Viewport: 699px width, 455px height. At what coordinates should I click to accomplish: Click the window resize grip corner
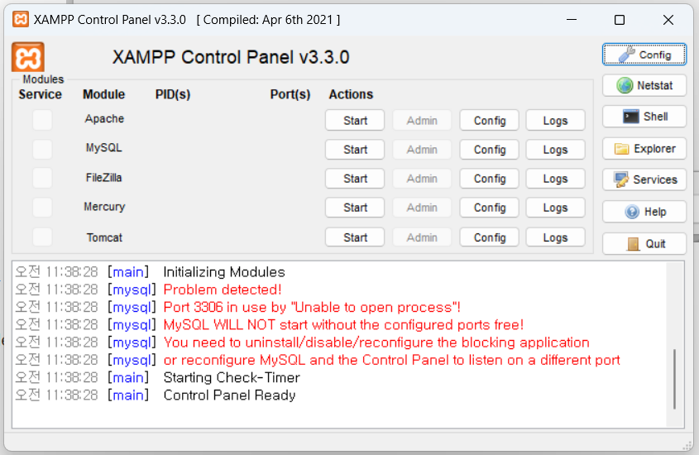pos(687,446)
